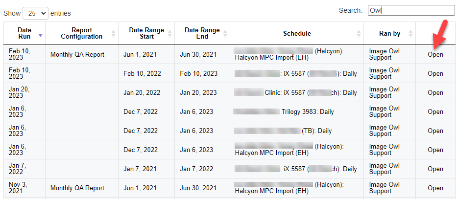The width and height of the screenshot is (458, 199).
Task: Select the Trilogy 3983: Daily schedule cell
Action: [x=307, y=112]
